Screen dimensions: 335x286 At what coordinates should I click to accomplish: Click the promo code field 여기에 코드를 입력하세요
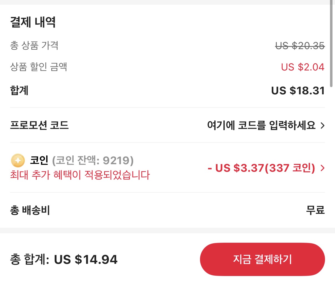(261, 125)
